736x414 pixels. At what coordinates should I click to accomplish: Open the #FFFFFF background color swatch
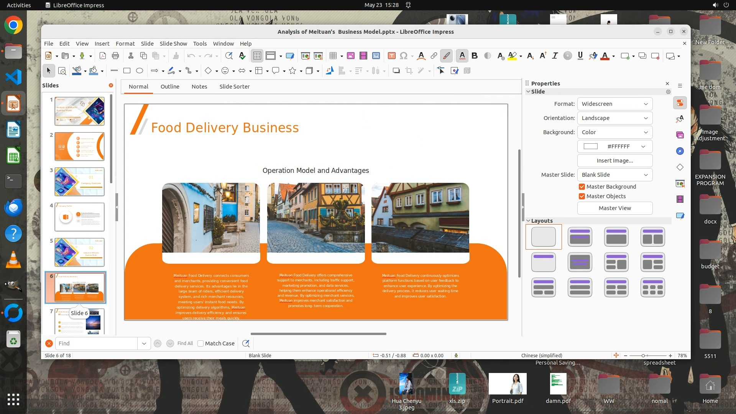click(614, 146)
